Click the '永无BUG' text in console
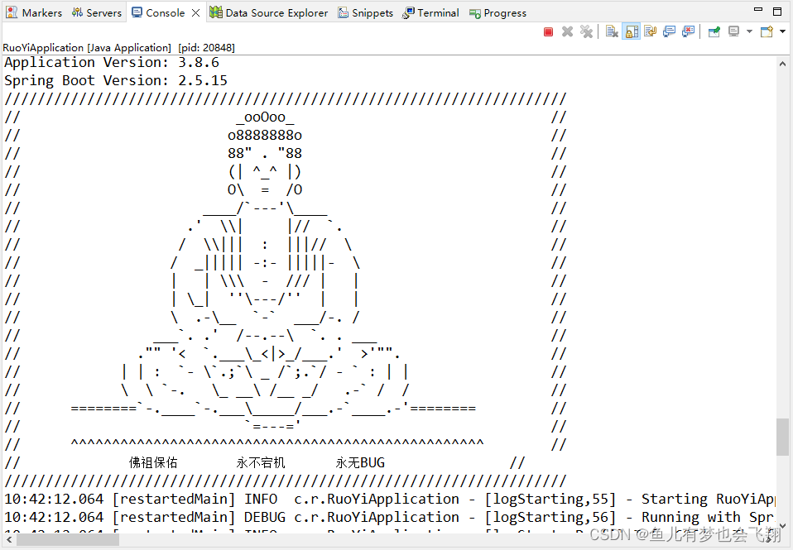 360,462
